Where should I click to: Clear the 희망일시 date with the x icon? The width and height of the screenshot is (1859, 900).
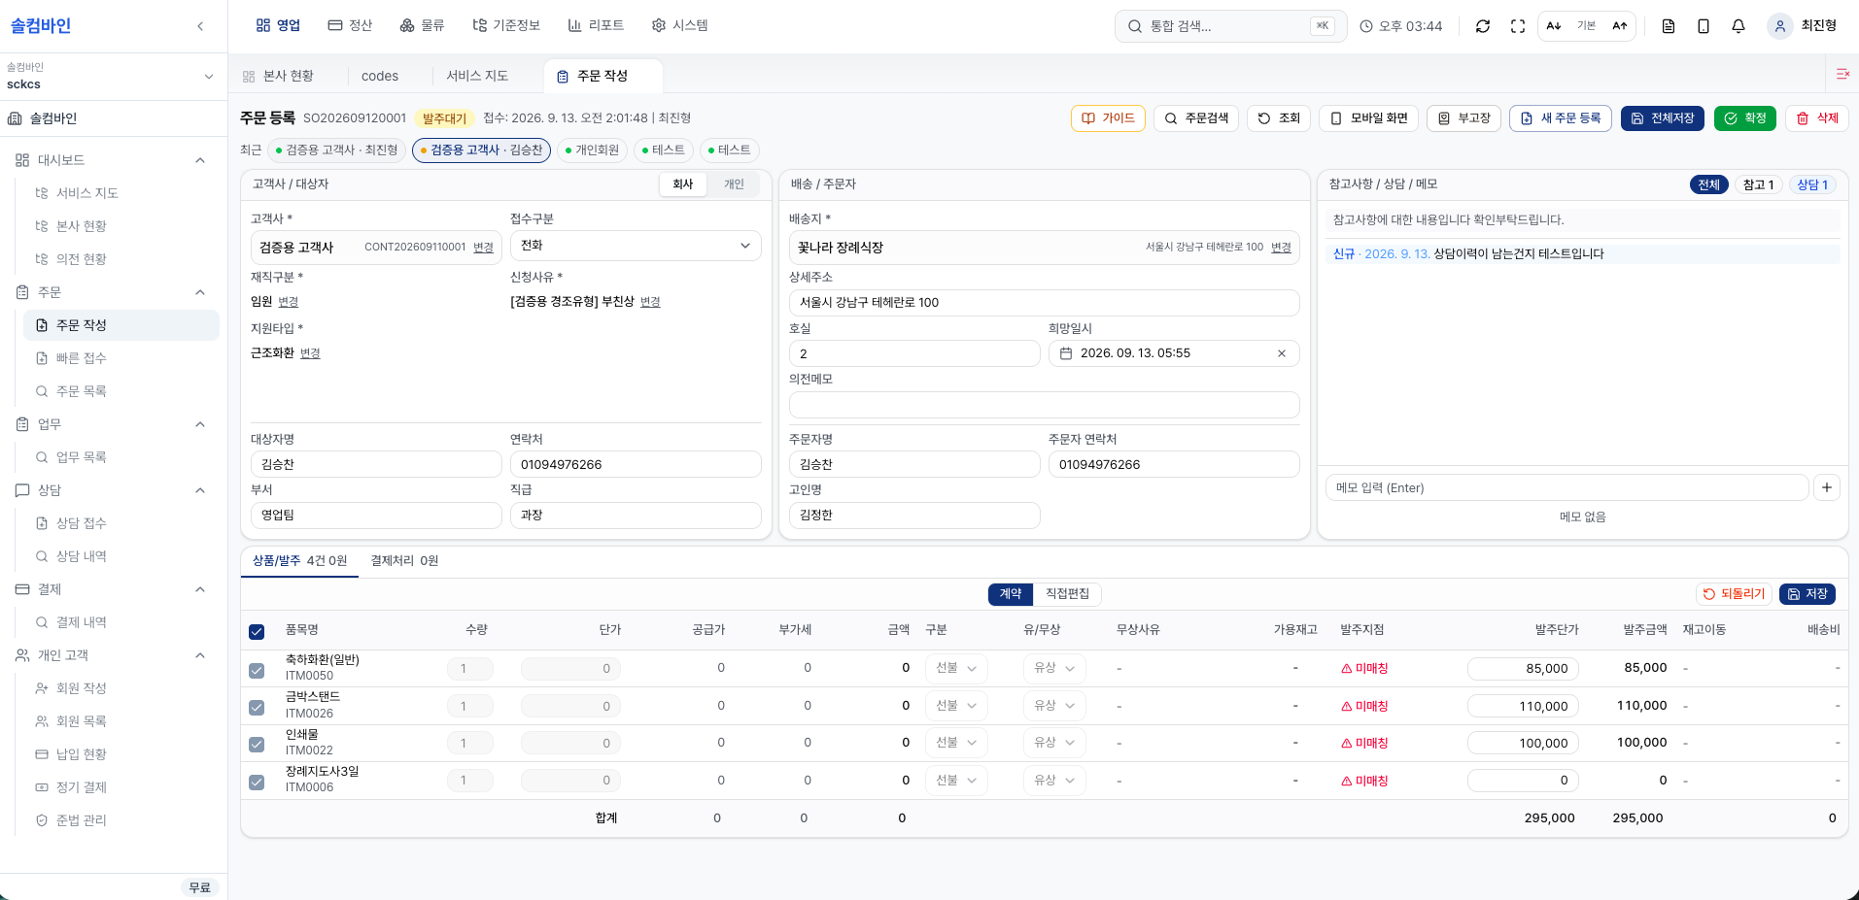coord(1282,353)
